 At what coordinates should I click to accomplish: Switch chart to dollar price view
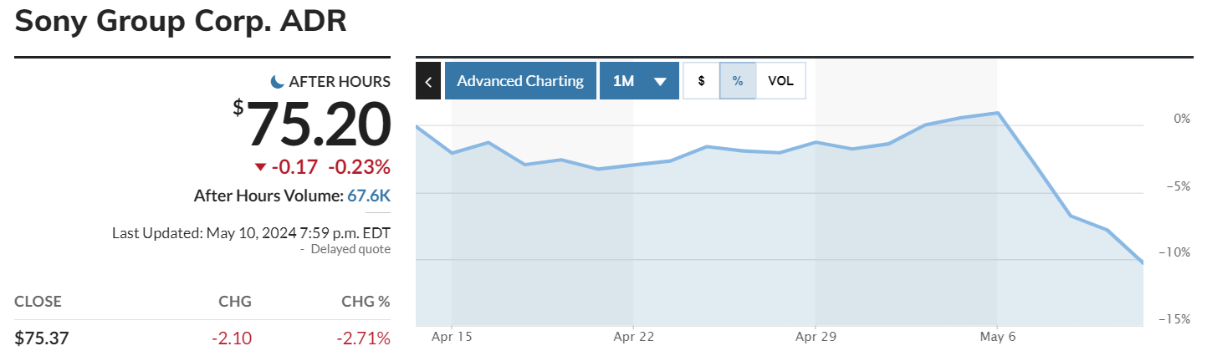(701, 81)
